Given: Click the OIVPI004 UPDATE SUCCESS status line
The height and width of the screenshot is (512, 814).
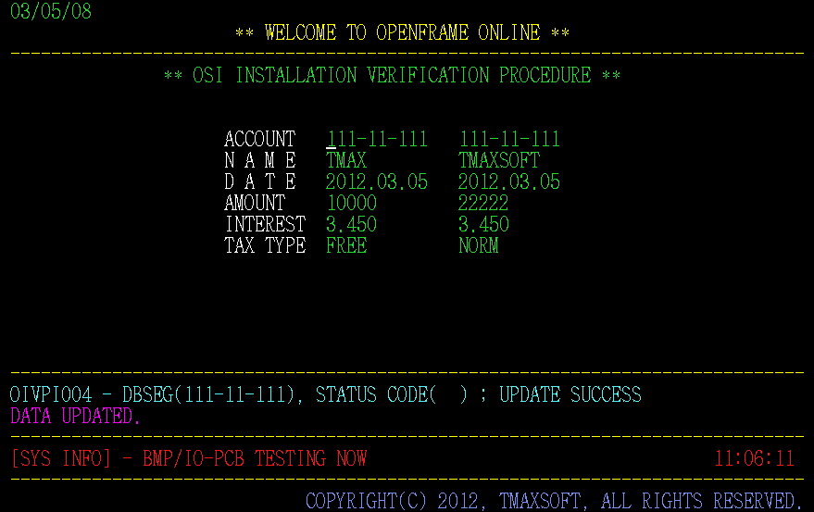Looking at the screenshot, I should point(325,395).
